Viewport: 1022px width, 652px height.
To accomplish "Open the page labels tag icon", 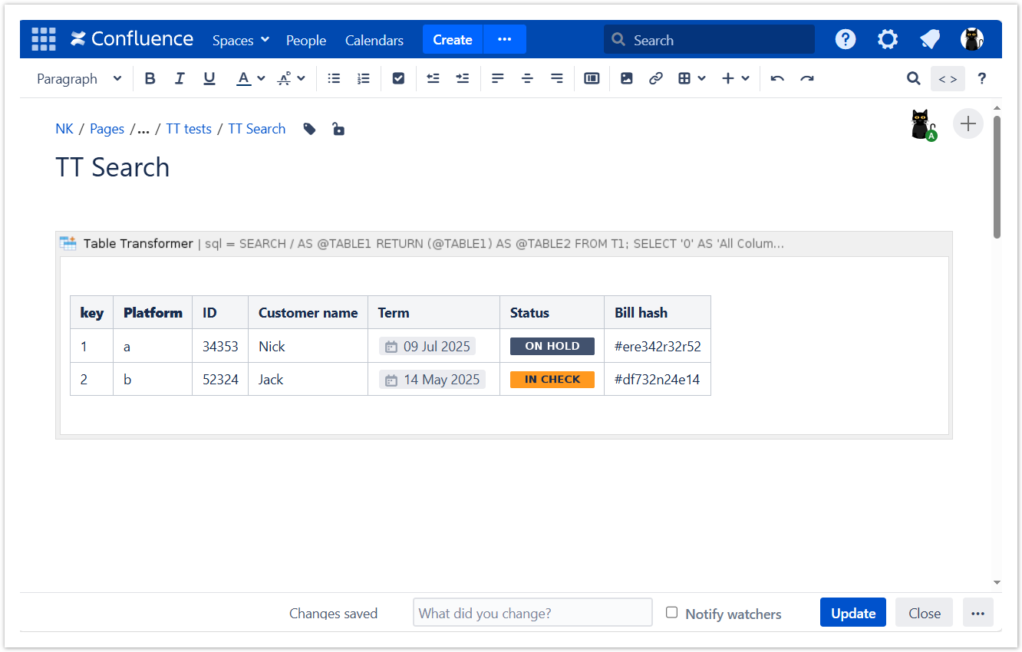I will (x=309, y=129).
